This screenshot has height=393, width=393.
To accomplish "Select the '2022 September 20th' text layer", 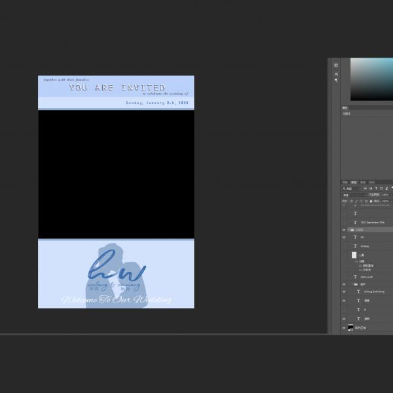I will (x=373, y=223).
